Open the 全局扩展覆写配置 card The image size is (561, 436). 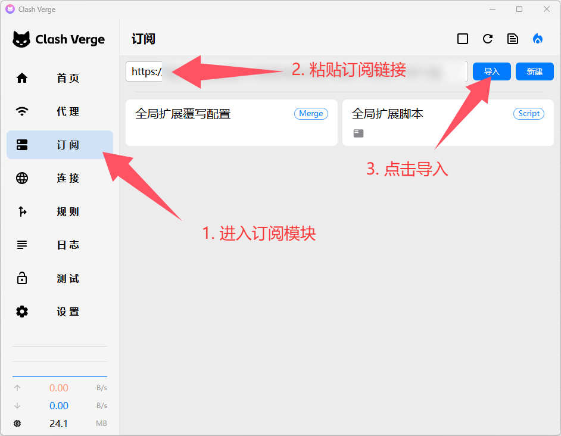point(232,123)
